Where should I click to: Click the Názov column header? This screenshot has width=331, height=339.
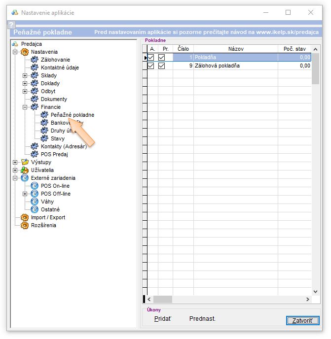[x=235, y=49]
